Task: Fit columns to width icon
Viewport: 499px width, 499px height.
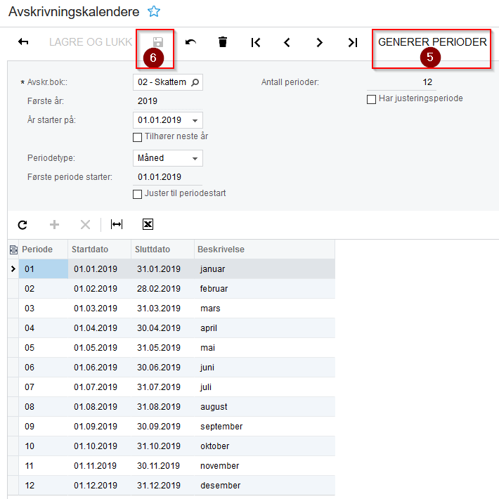Action: (x=117, y=224)
